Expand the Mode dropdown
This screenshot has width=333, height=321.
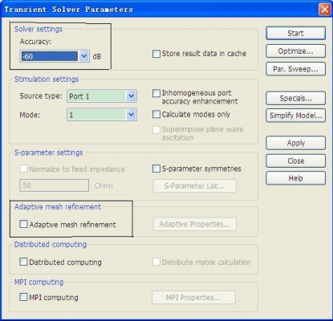(131, 115)
